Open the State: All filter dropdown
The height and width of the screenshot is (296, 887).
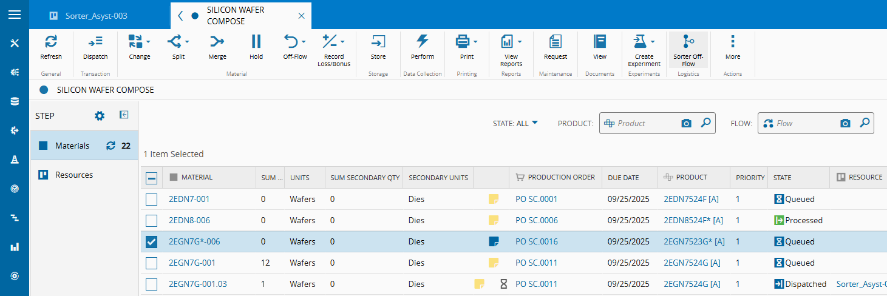coord(515,123)
